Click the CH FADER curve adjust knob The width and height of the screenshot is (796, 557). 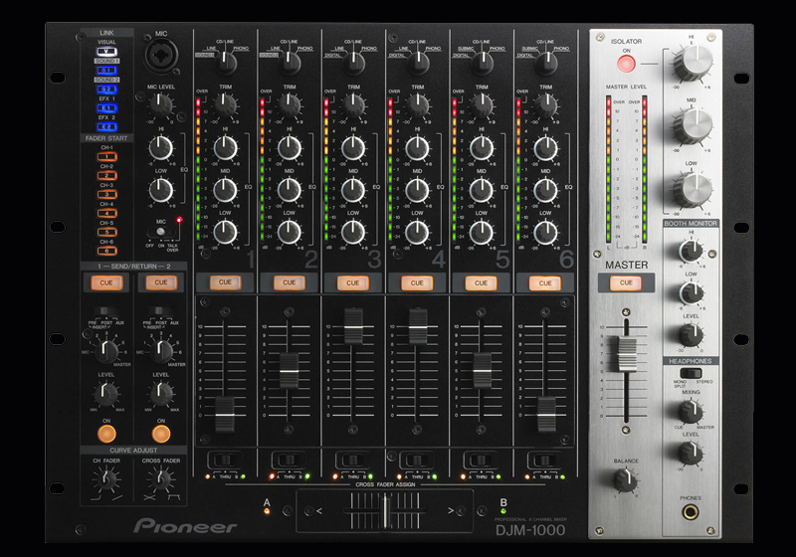coord(106,478)
